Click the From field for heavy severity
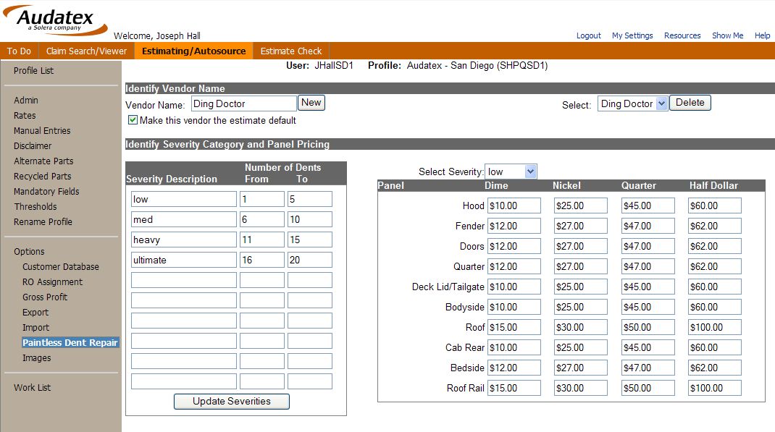 (262, 240)
